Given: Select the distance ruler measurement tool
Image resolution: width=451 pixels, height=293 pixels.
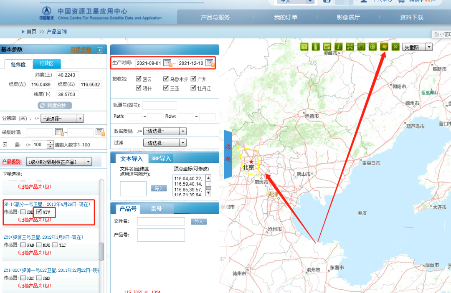Looking at the screenshot, I should pyautogui.click(x=316, y=47).
